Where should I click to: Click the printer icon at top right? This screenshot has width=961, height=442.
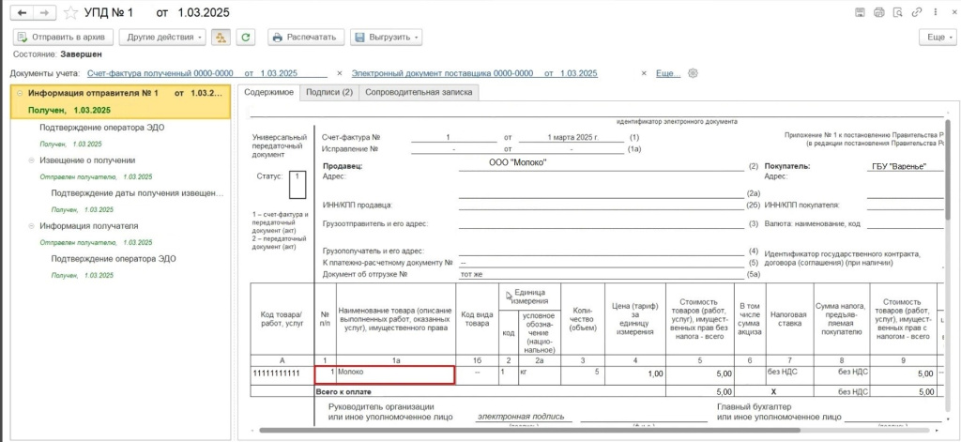tap(879, 12)
